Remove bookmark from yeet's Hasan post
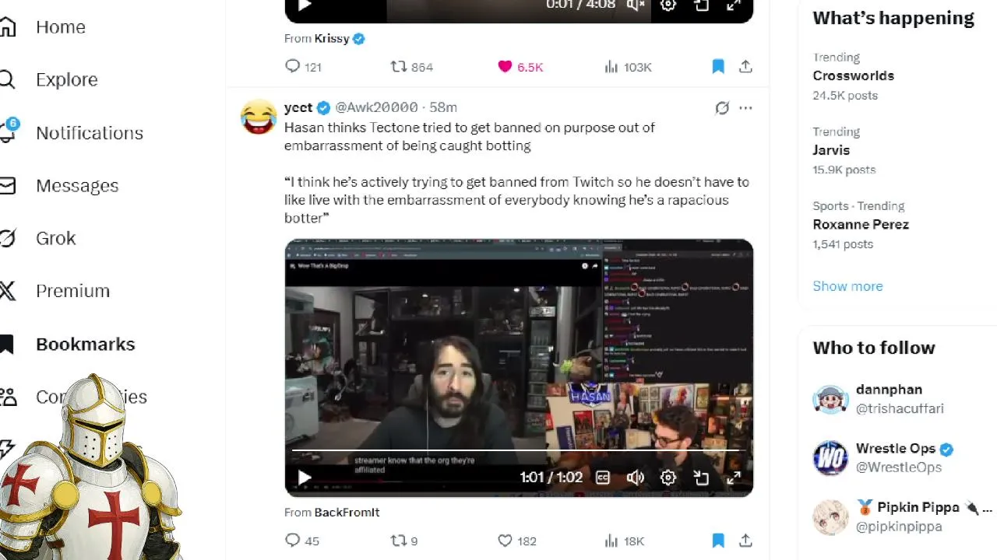The image size is (997, 560). [718, 541]
